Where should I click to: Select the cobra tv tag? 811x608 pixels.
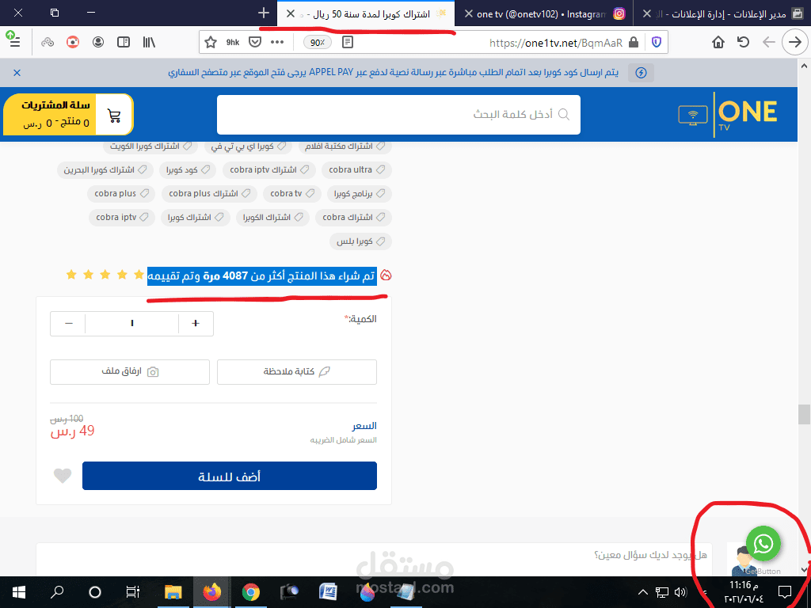pyautogui.click(x=291, y=193)
